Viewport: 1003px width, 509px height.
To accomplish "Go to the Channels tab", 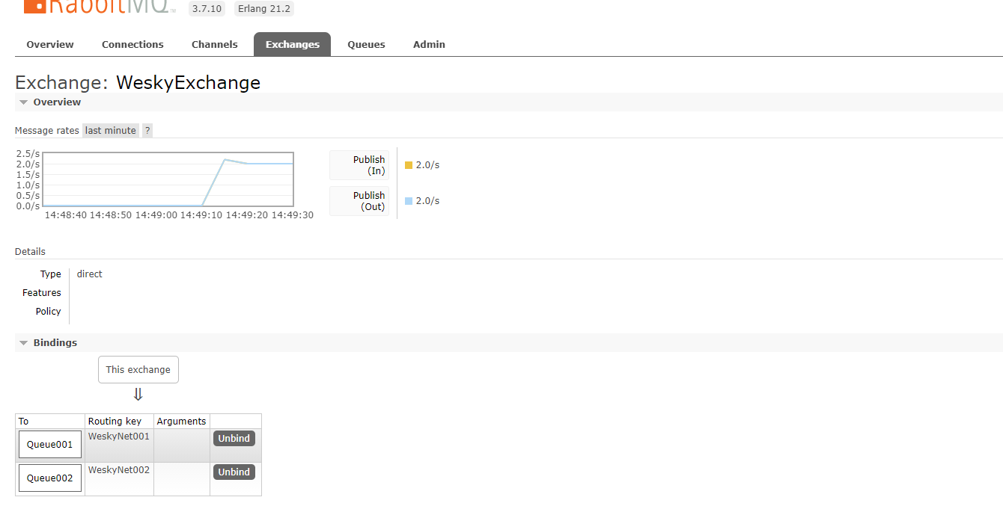I will pyautogui.click(x=215, y=44).
